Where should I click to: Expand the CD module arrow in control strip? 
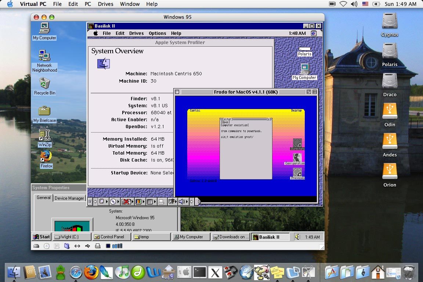tap(118, 202)
